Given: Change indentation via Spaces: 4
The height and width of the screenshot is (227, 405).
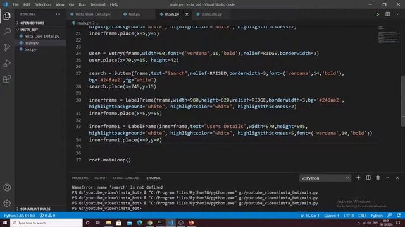Looking at the screenshot, I should (332, 216).
